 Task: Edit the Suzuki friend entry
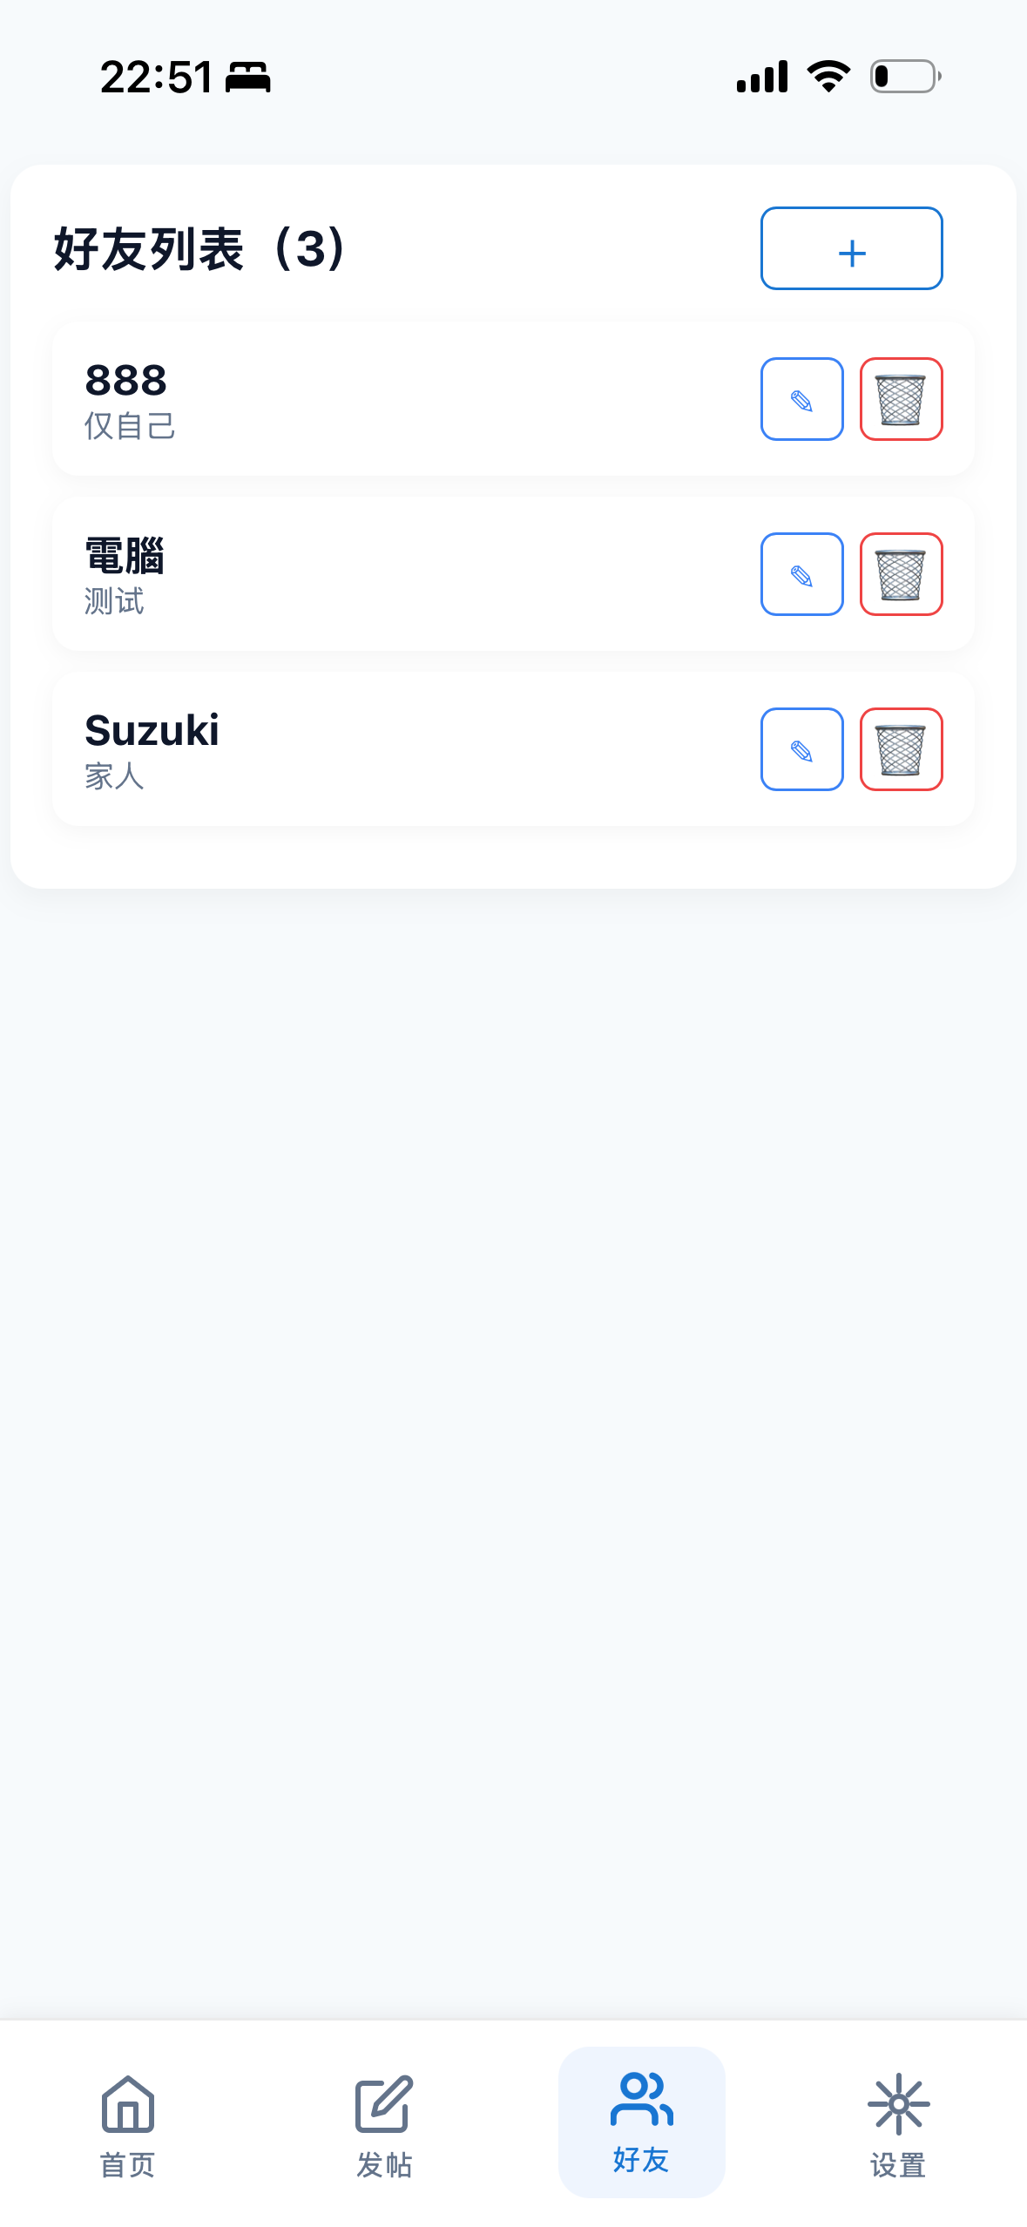[801, 750]
